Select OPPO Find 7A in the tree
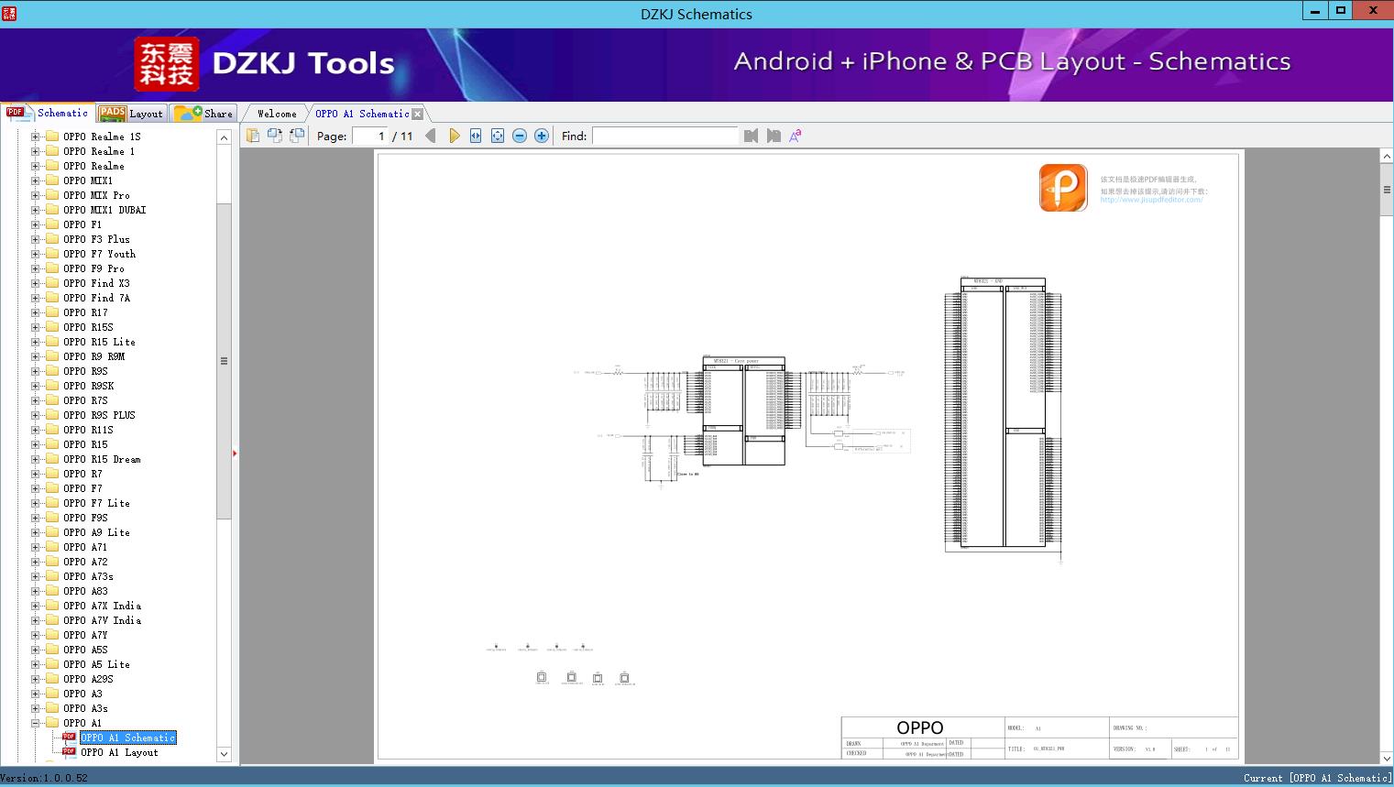 coord(96,298)
